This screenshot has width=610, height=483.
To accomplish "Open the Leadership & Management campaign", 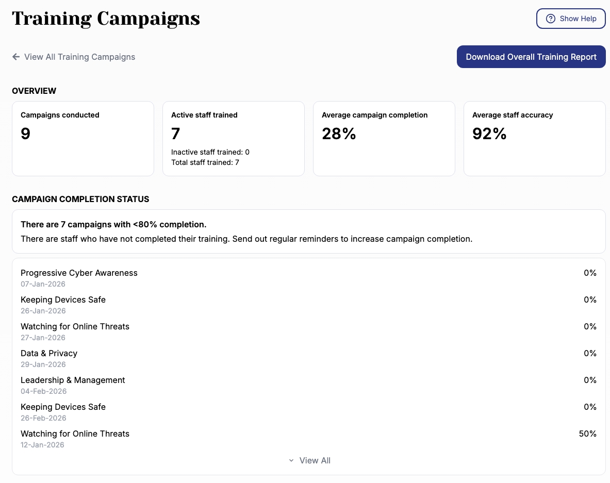I will 73,380.
